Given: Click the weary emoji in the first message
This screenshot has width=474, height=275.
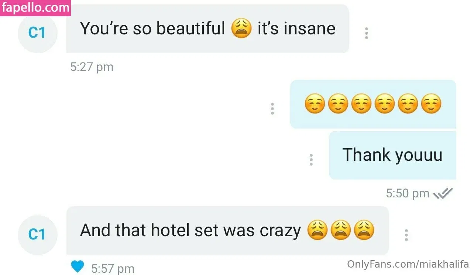Looking at the screenshot, I should tap(241, 29).
